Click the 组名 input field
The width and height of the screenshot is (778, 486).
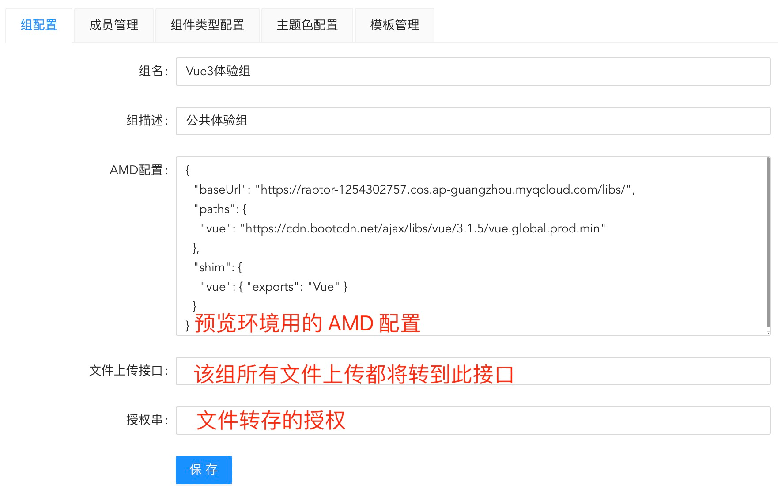pos(473,71)
